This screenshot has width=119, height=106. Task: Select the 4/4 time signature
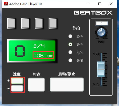[70, 52]
